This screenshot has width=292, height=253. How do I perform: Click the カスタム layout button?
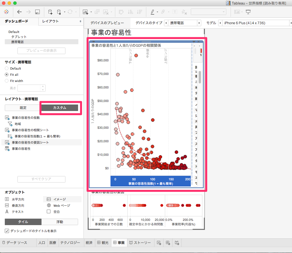[x=59, y=108]
